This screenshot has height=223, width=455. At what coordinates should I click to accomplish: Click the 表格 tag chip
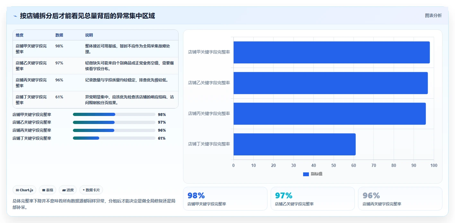48,190
